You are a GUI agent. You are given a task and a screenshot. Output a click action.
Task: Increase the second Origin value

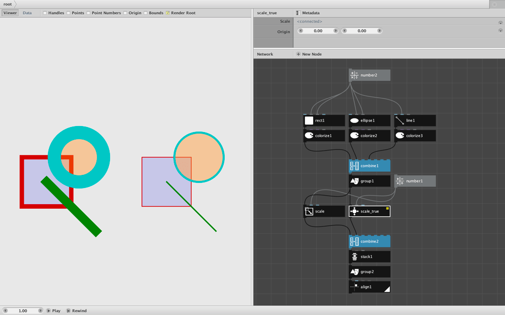click(379, 31)
